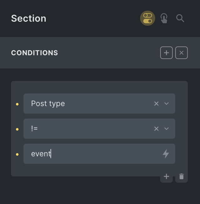Open the Interactions hand-pointer icon
200x204 pixels.
(164, 18)
